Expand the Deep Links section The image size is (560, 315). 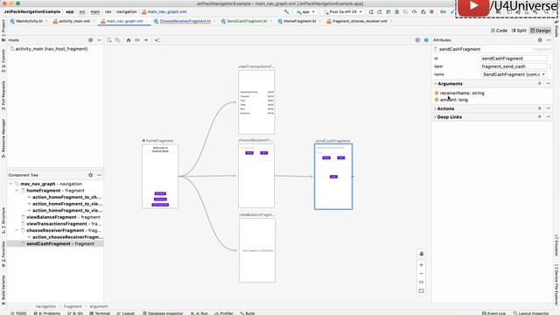(436, 117)
